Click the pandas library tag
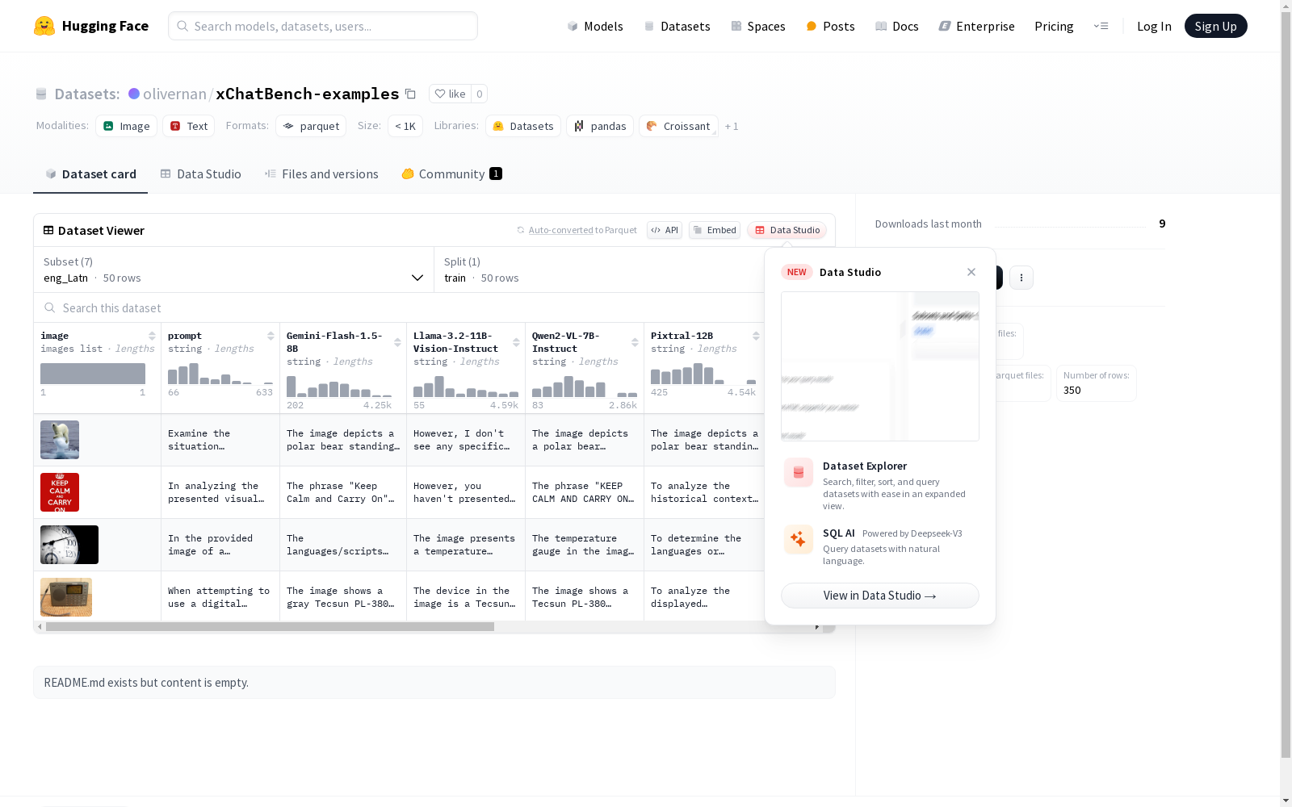Screen dimensions: 1292x807 600,126
